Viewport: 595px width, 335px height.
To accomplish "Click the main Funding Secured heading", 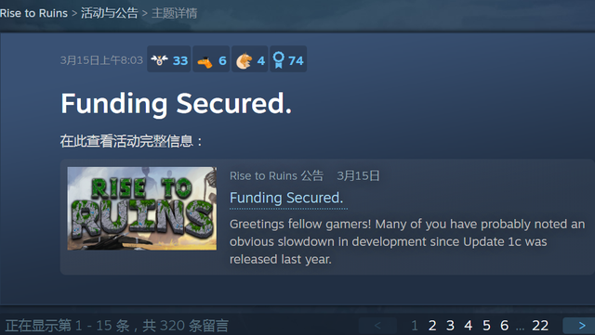I will [177, 104].
